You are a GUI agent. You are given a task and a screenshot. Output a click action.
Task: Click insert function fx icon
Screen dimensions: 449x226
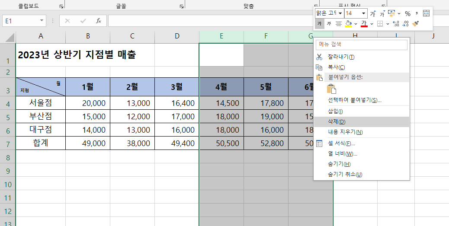pos(99,21)
